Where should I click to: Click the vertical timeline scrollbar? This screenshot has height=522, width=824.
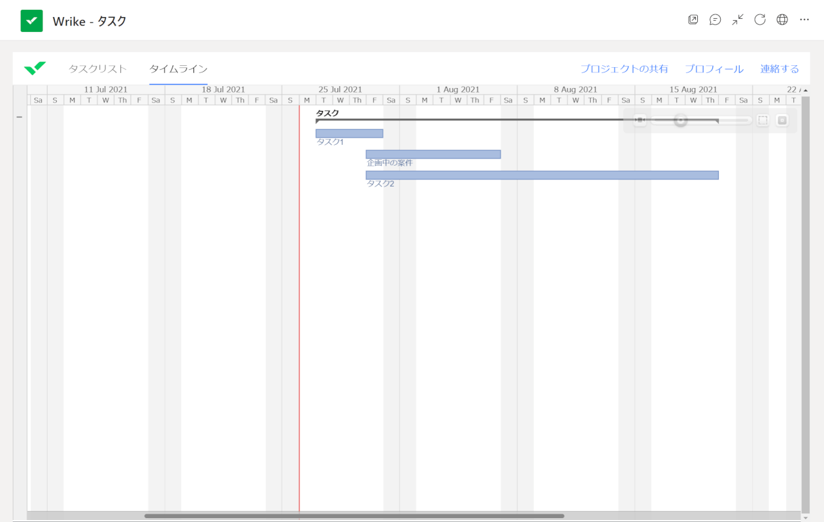click(806, 304)
